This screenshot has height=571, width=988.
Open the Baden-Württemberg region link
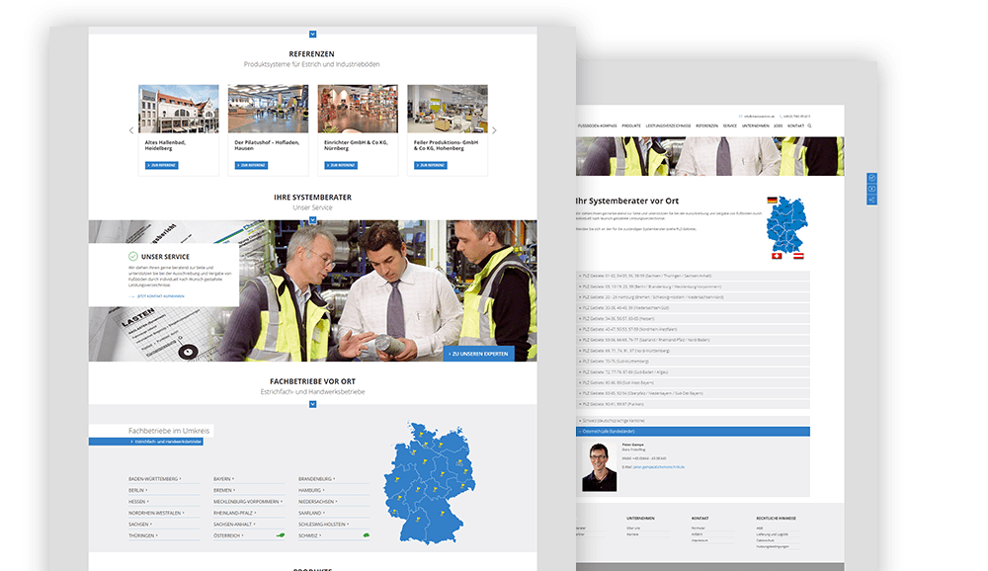click(x=154, y=479)
